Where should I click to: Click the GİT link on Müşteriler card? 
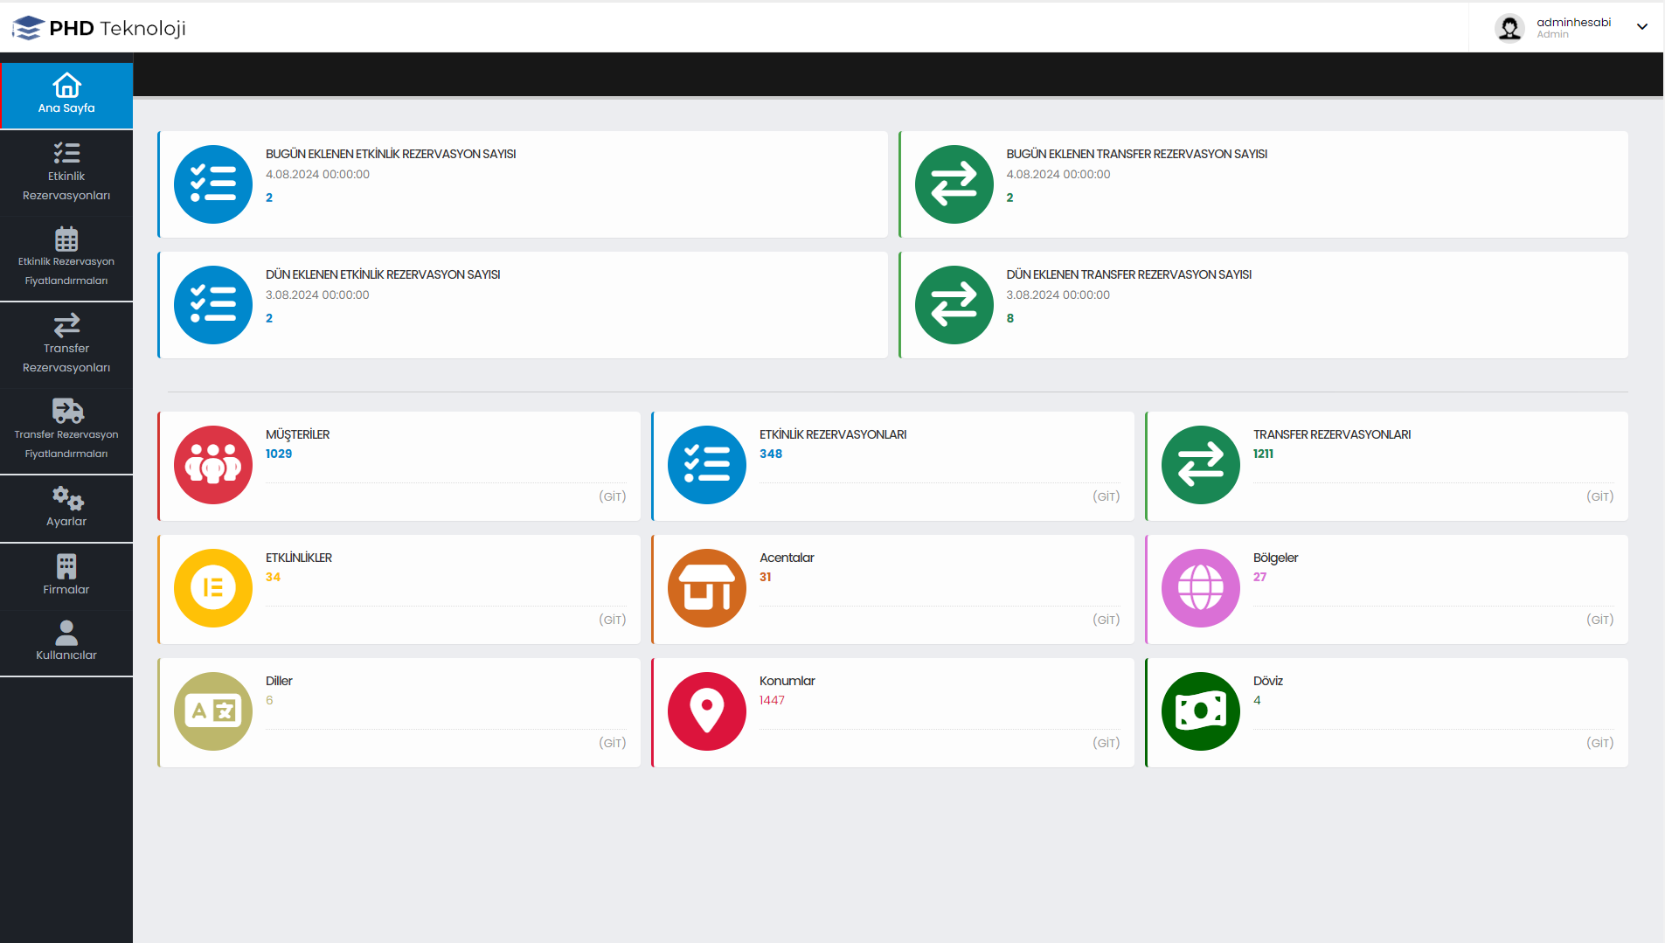click(612, 496)
